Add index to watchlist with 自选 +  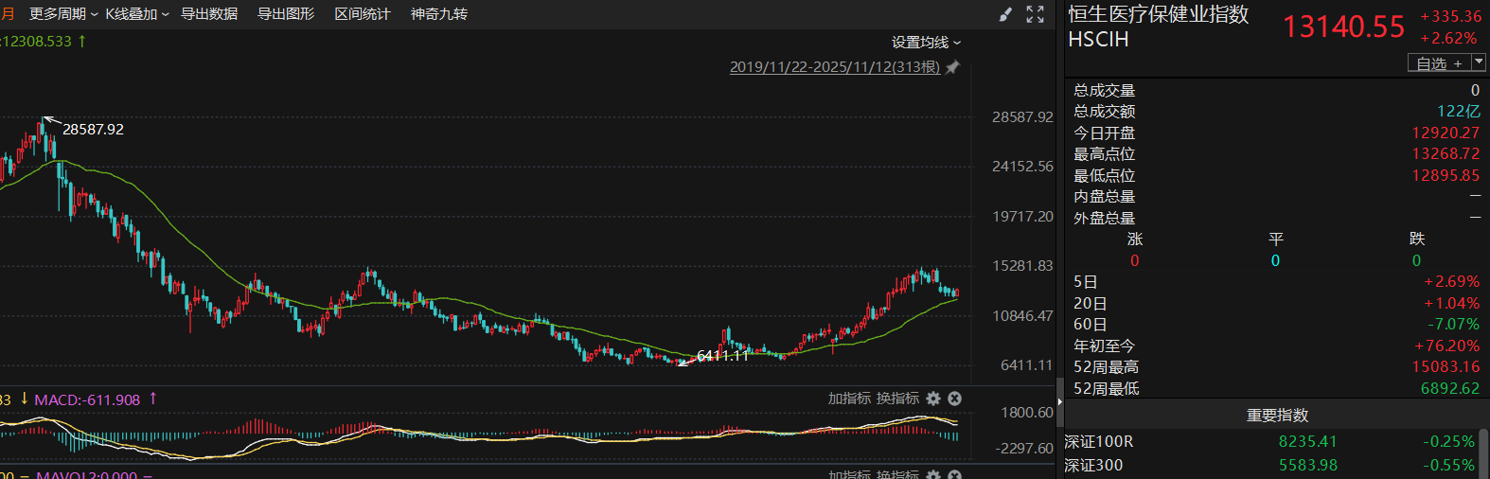1440,63
